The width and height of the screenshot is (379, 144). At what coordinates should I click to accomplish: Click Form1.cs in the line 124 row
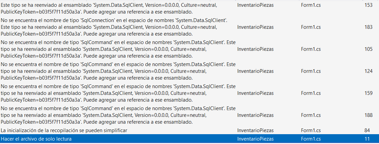point(311,71)
